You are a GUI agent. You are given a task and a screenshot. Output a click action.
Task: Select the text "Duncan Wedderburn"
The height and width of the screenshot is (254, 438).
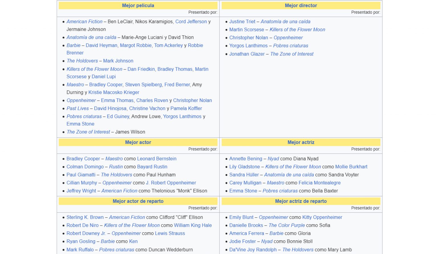tap(170, 249)
